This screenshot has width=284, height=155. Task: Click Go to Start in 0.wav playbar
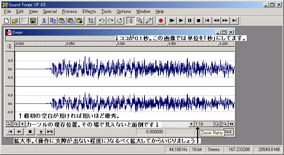point(10,132)
